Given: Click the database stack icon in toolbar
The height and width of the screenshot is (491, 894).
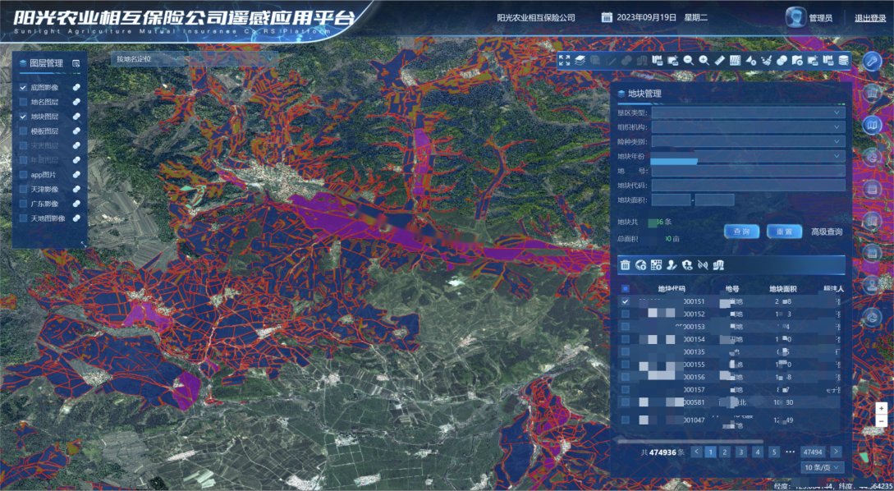Looking at the screenshot, I should click(x=844, y=60).
